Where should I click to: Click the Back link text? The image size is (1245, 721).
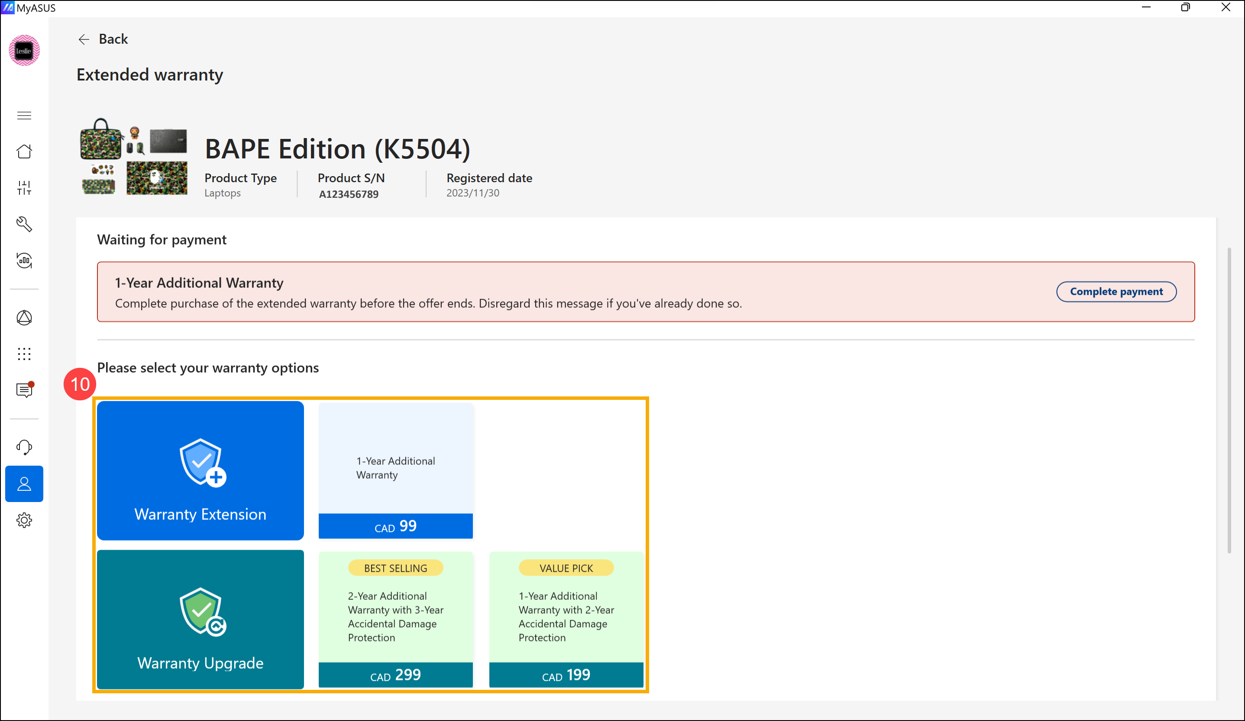113,39
